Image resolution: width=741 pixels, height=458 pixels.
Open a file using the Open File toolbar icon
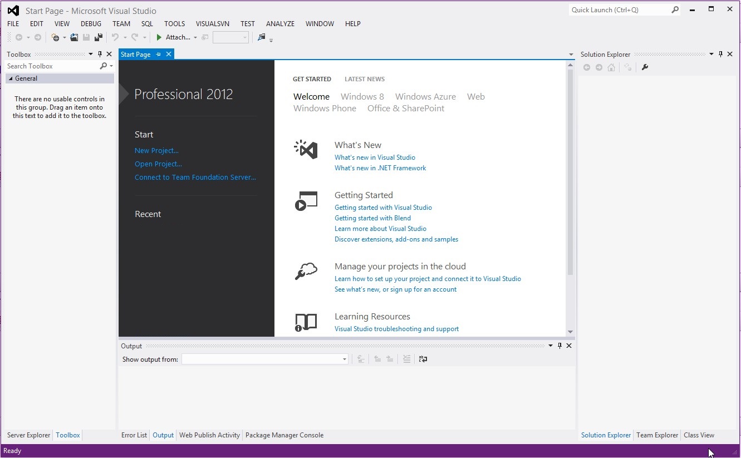coord(74,37)
